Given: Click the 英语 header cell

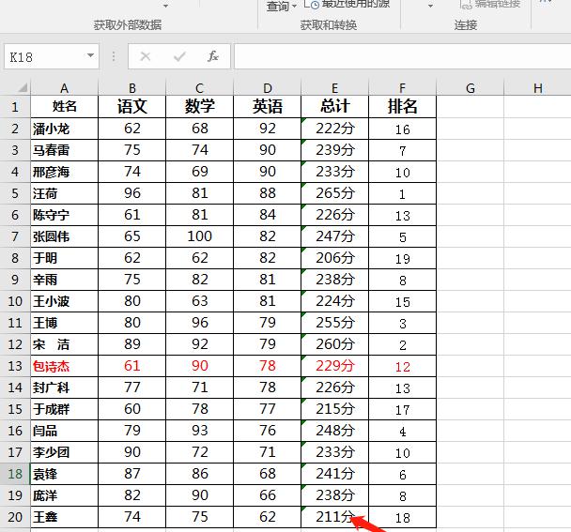Looking at the screenshot, I should click(x=268, y=107).
